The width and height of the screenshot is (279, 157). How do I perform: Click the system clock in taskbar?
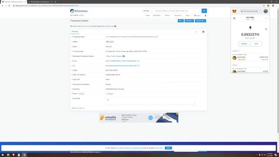tap(269, 155)
